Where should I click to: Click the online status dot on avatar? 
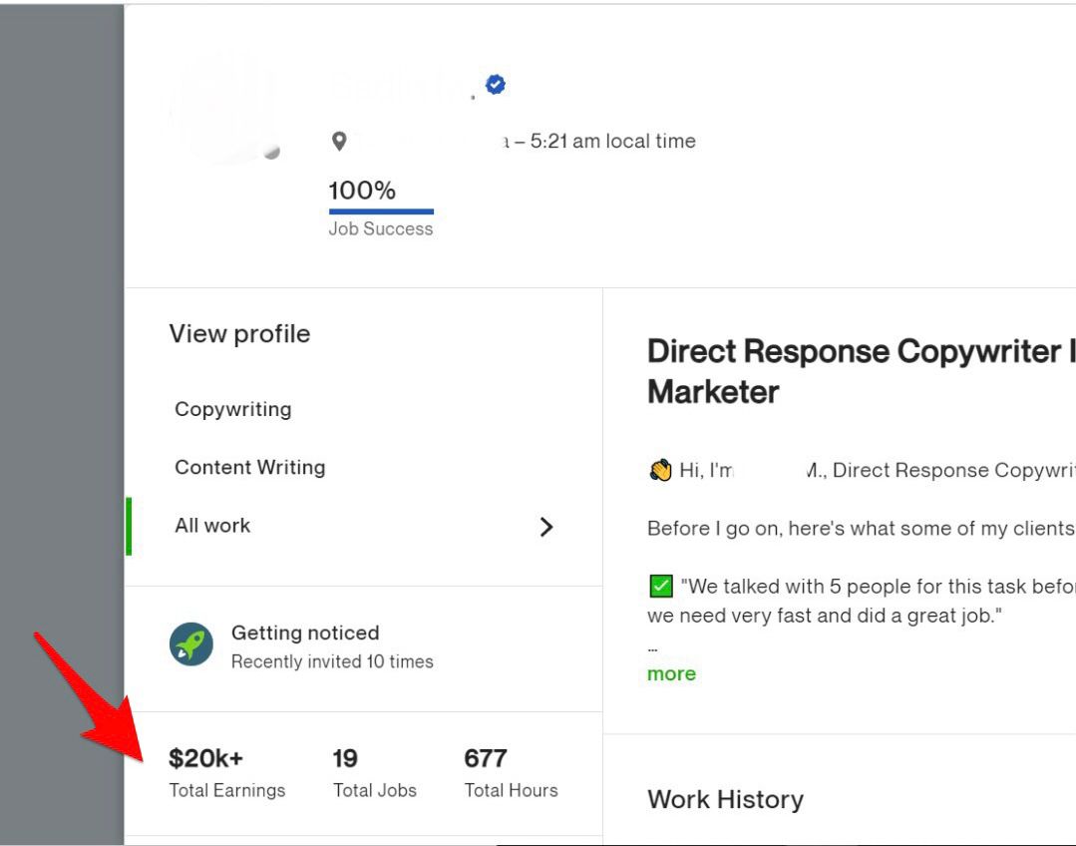pyautogui.click(x=272, y=153)
